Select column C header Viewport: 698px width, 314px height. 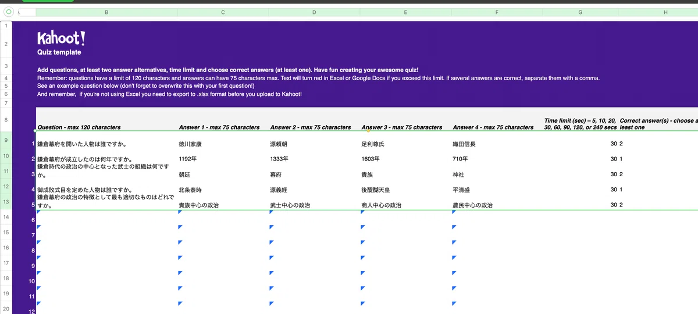[x=223, y=12]
